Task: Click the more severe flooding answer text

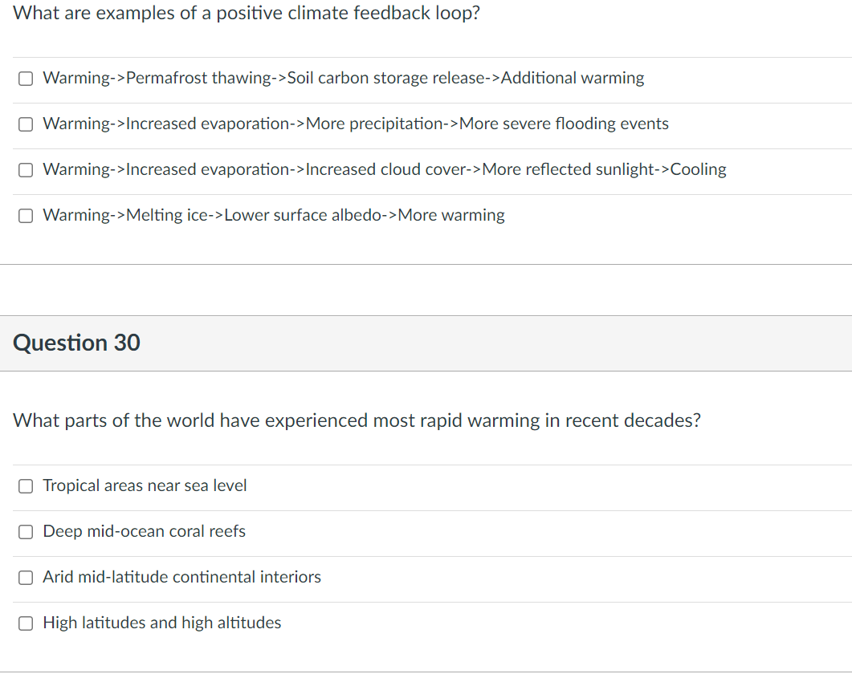Action: tap(356, 124)
